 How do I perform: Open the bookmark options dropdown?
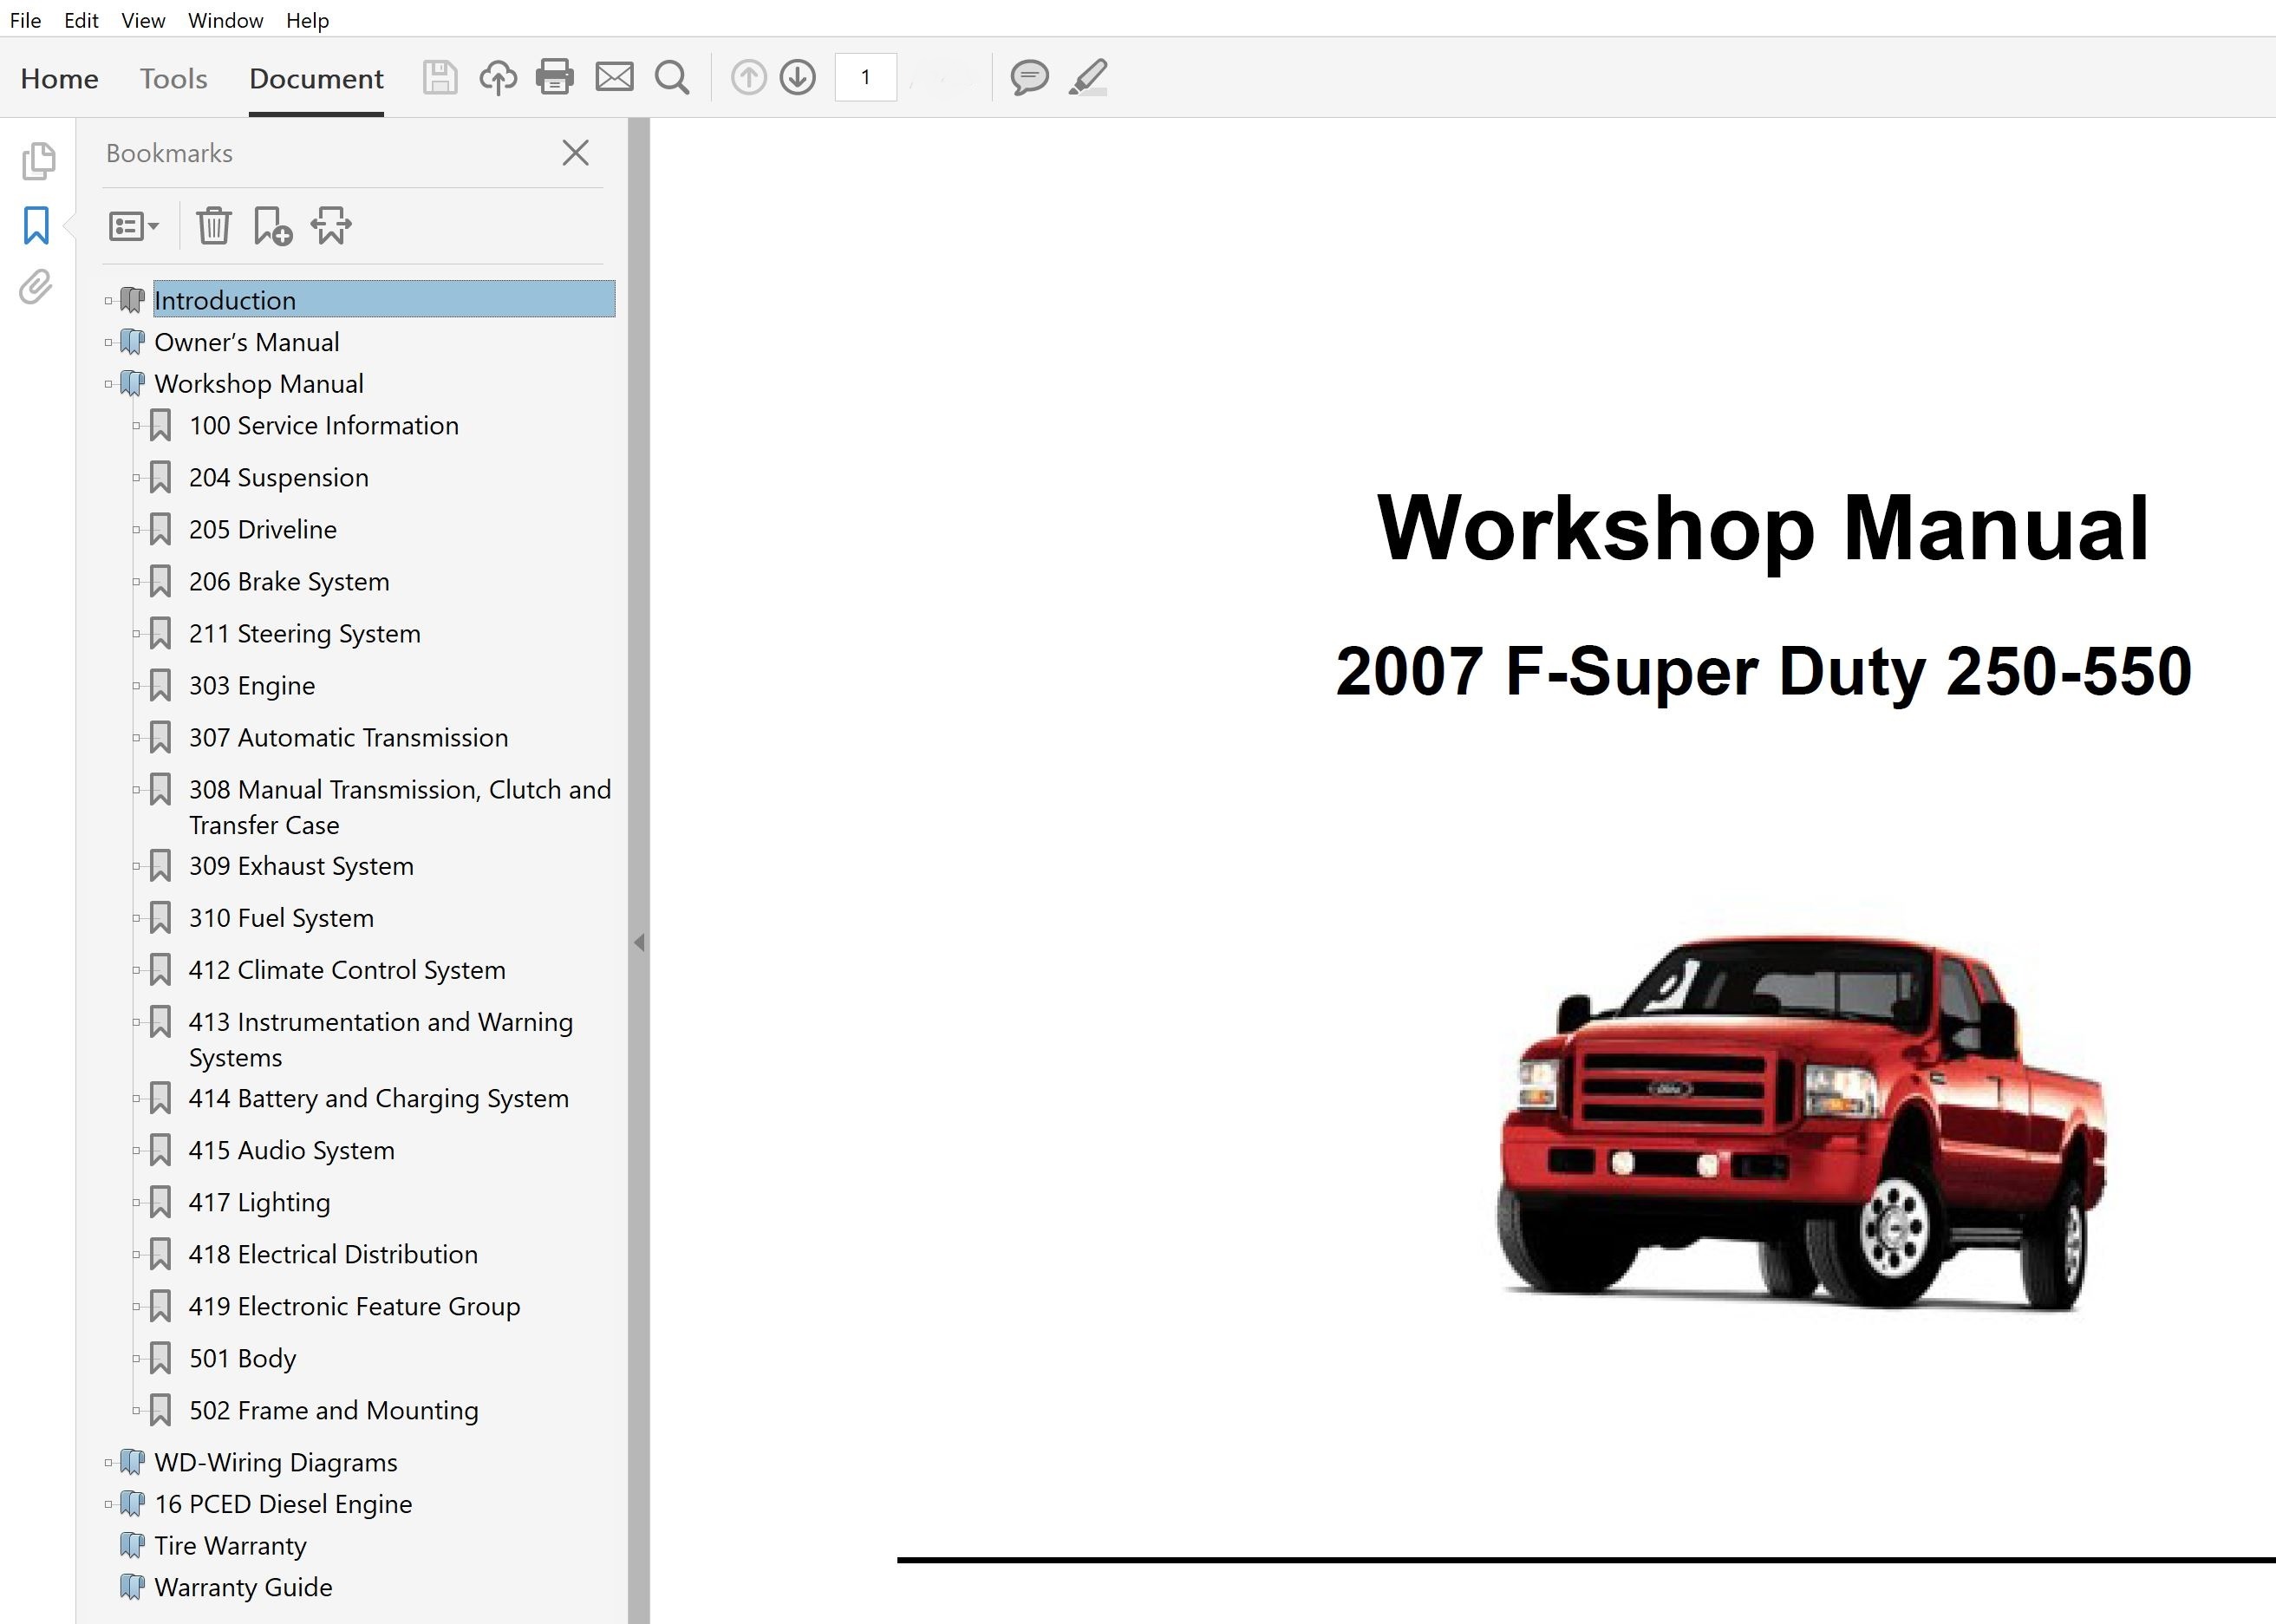pos(133,226)
